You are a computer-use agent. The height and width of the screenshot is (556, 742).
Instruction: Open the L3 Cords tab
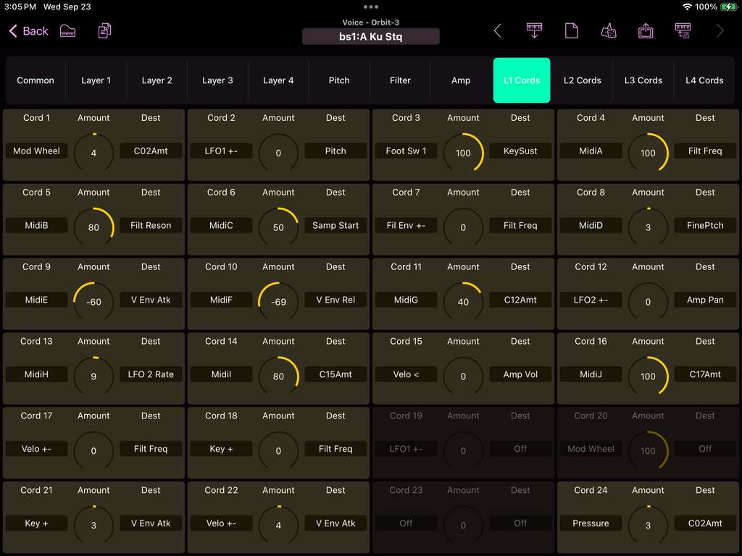point(643,80)
